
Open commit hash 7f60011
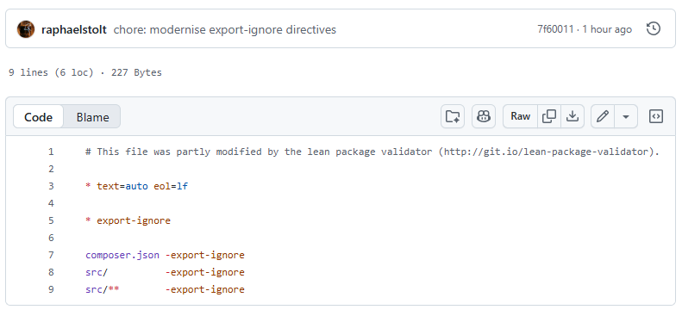(x=555, y=29)
